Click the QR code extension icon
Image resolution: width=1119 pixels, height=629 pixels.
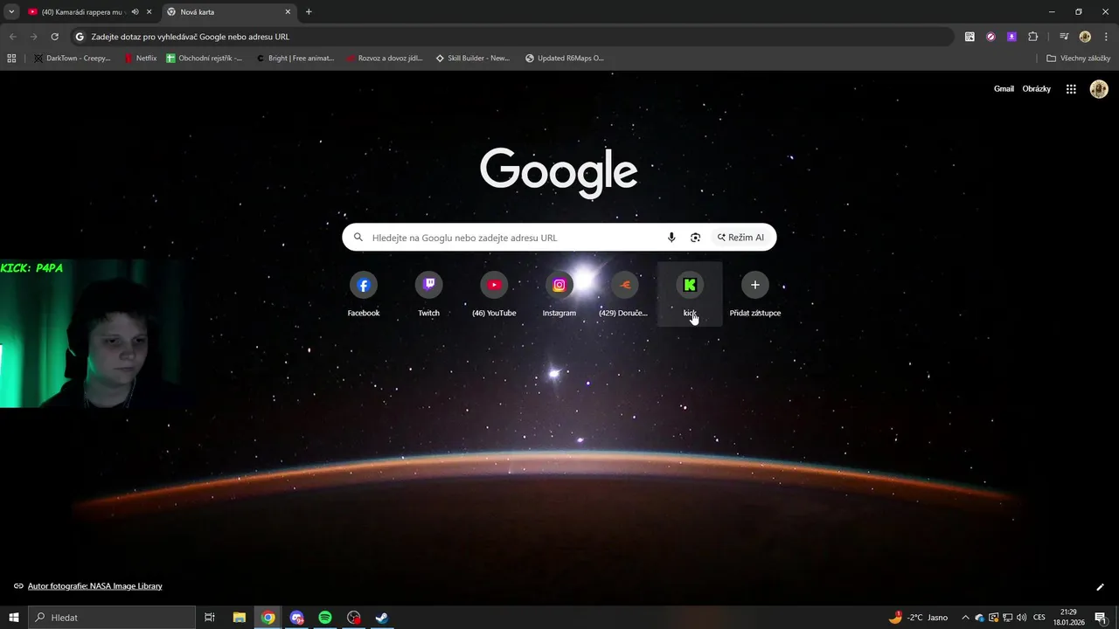[970, 37]
